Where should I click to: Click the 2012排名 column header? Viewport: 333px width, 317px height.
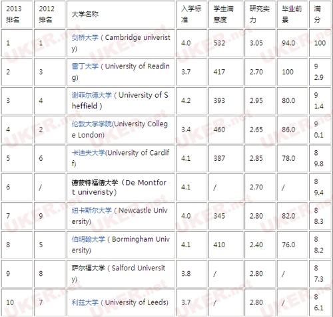coord(50,15)
